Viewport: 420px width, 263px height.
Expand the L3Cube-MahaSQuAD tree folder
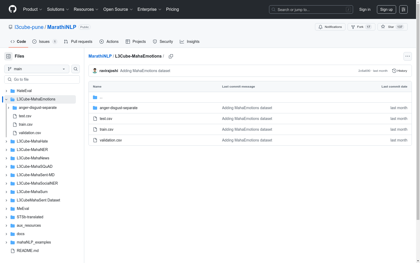pos(6,167)
